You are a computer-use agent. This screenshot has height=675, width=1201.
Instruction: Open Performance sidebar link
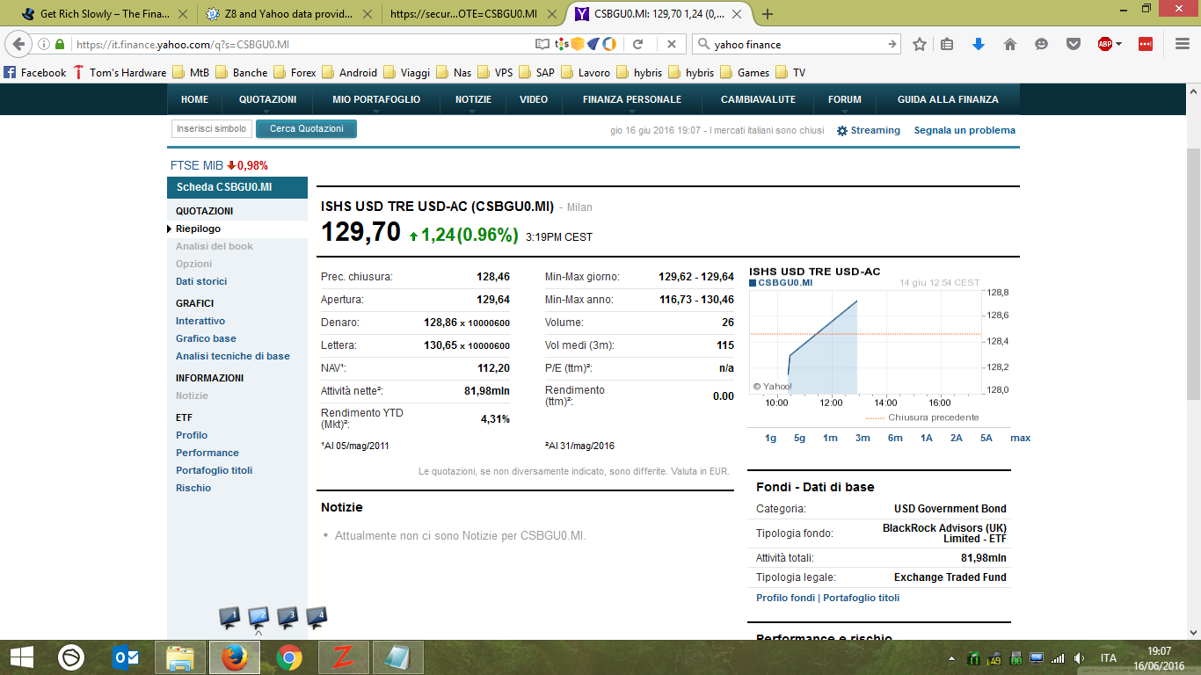207,453
